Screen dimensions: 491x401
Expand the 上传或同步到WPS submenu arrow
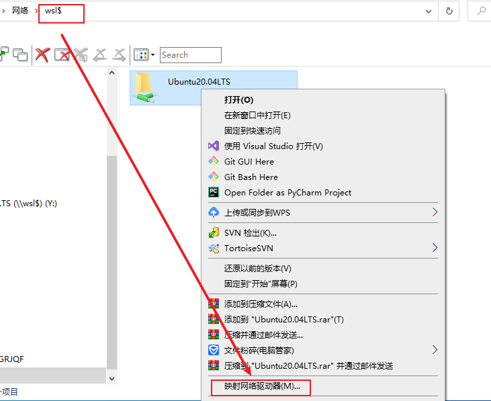point(435,212)
